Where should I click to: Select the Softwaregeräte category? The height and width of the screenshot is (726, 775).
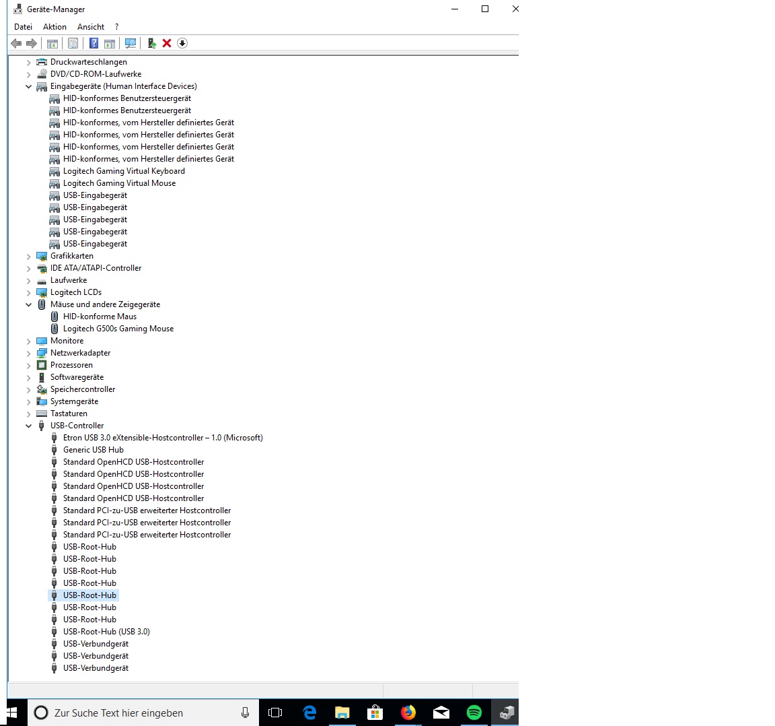(x=77, y=377)
